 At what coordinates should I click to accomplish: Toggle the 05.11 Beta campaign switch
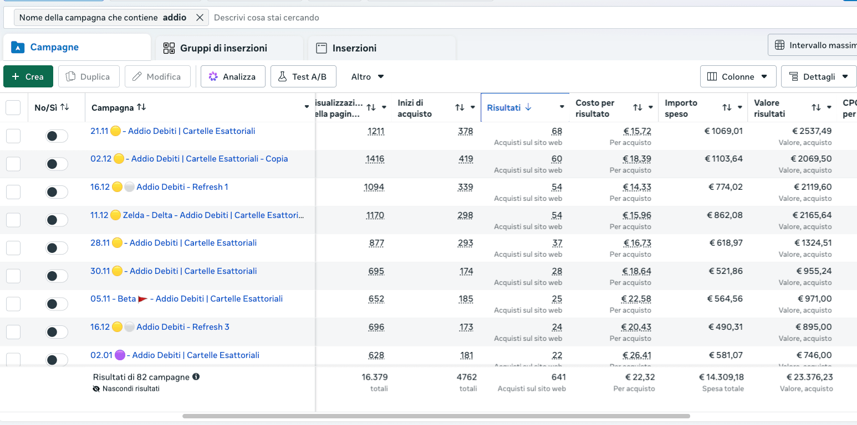coord(57,304)
